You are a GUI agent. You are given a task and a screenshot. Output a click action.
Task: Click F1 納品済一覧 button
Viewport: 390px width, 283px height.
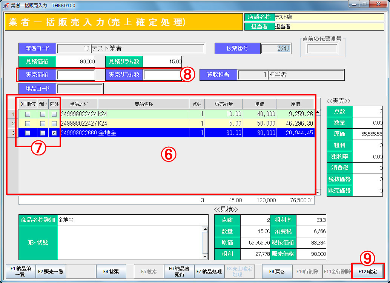tap(20, 271)
